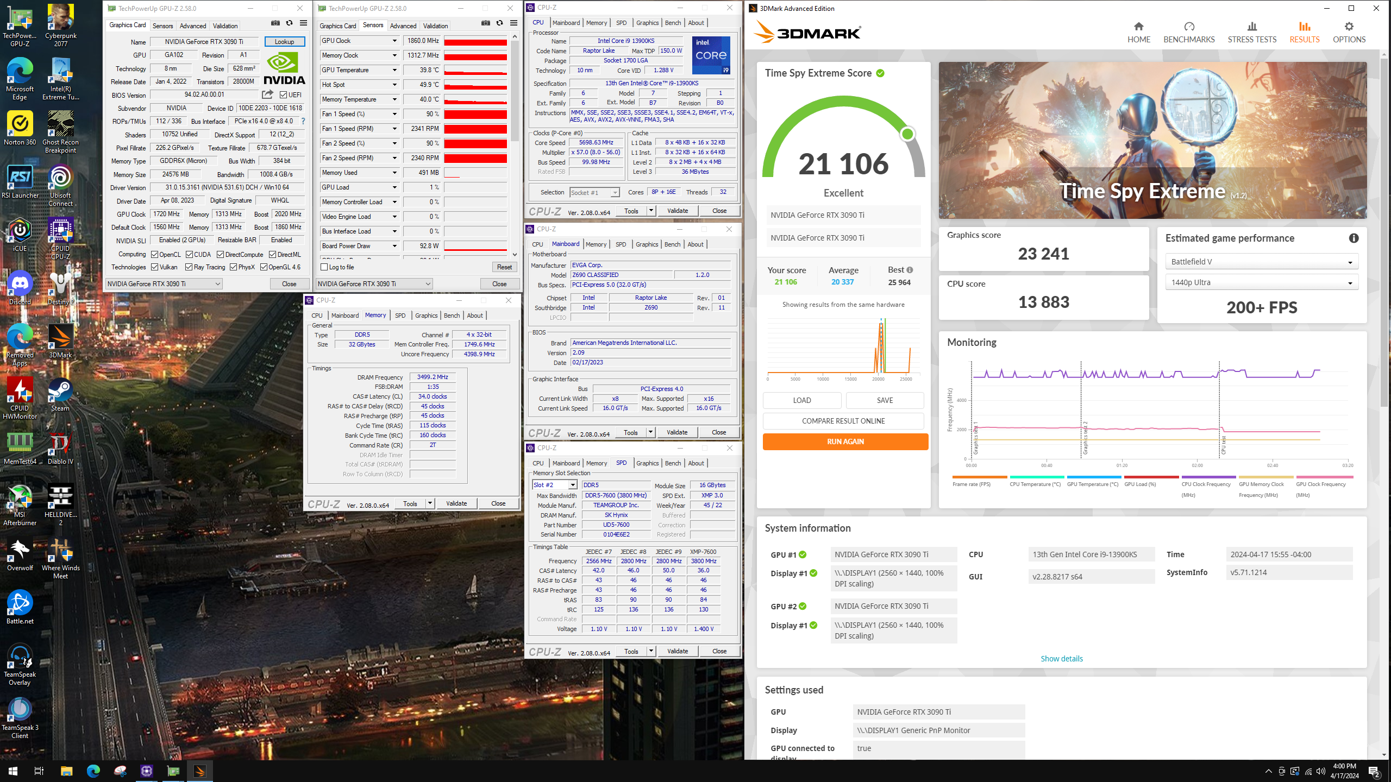The width and height of the screenshot is (1391, 782).
Task: Open 1440p Ultra preset dropdown
Action: 1261,282
